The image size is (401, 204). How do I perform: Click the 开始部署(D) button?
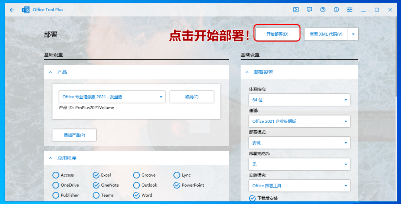click(277, 34)
